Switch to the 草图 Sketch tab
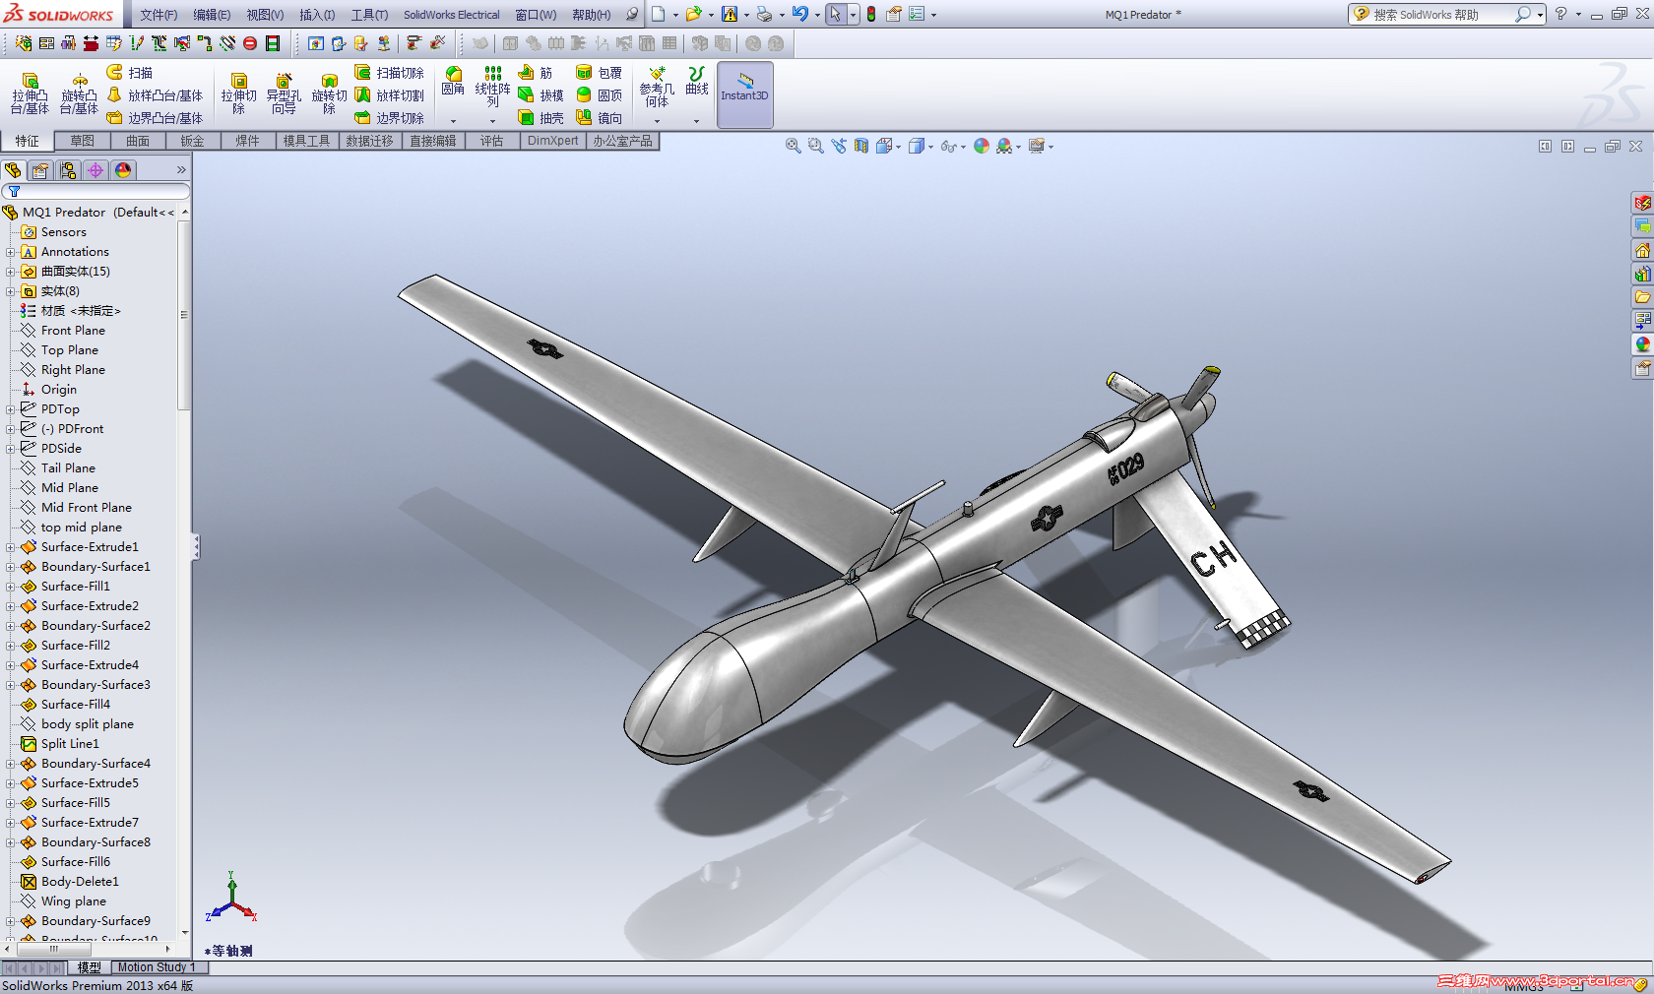The height and width of the screenshot is (994, 1654). 83,141
